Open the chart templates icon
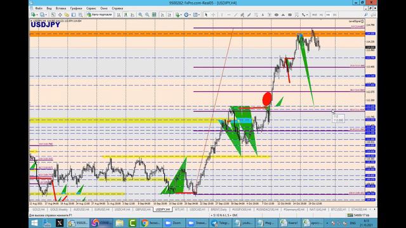This screenshot has width=406, height=228. (195, 15)
